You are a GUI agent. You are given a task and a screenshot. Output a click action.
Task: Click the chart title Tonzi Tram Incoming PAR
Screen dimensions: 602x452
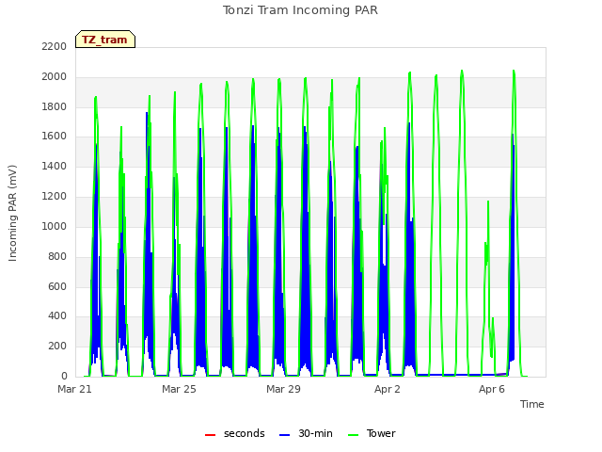[300, 10]
